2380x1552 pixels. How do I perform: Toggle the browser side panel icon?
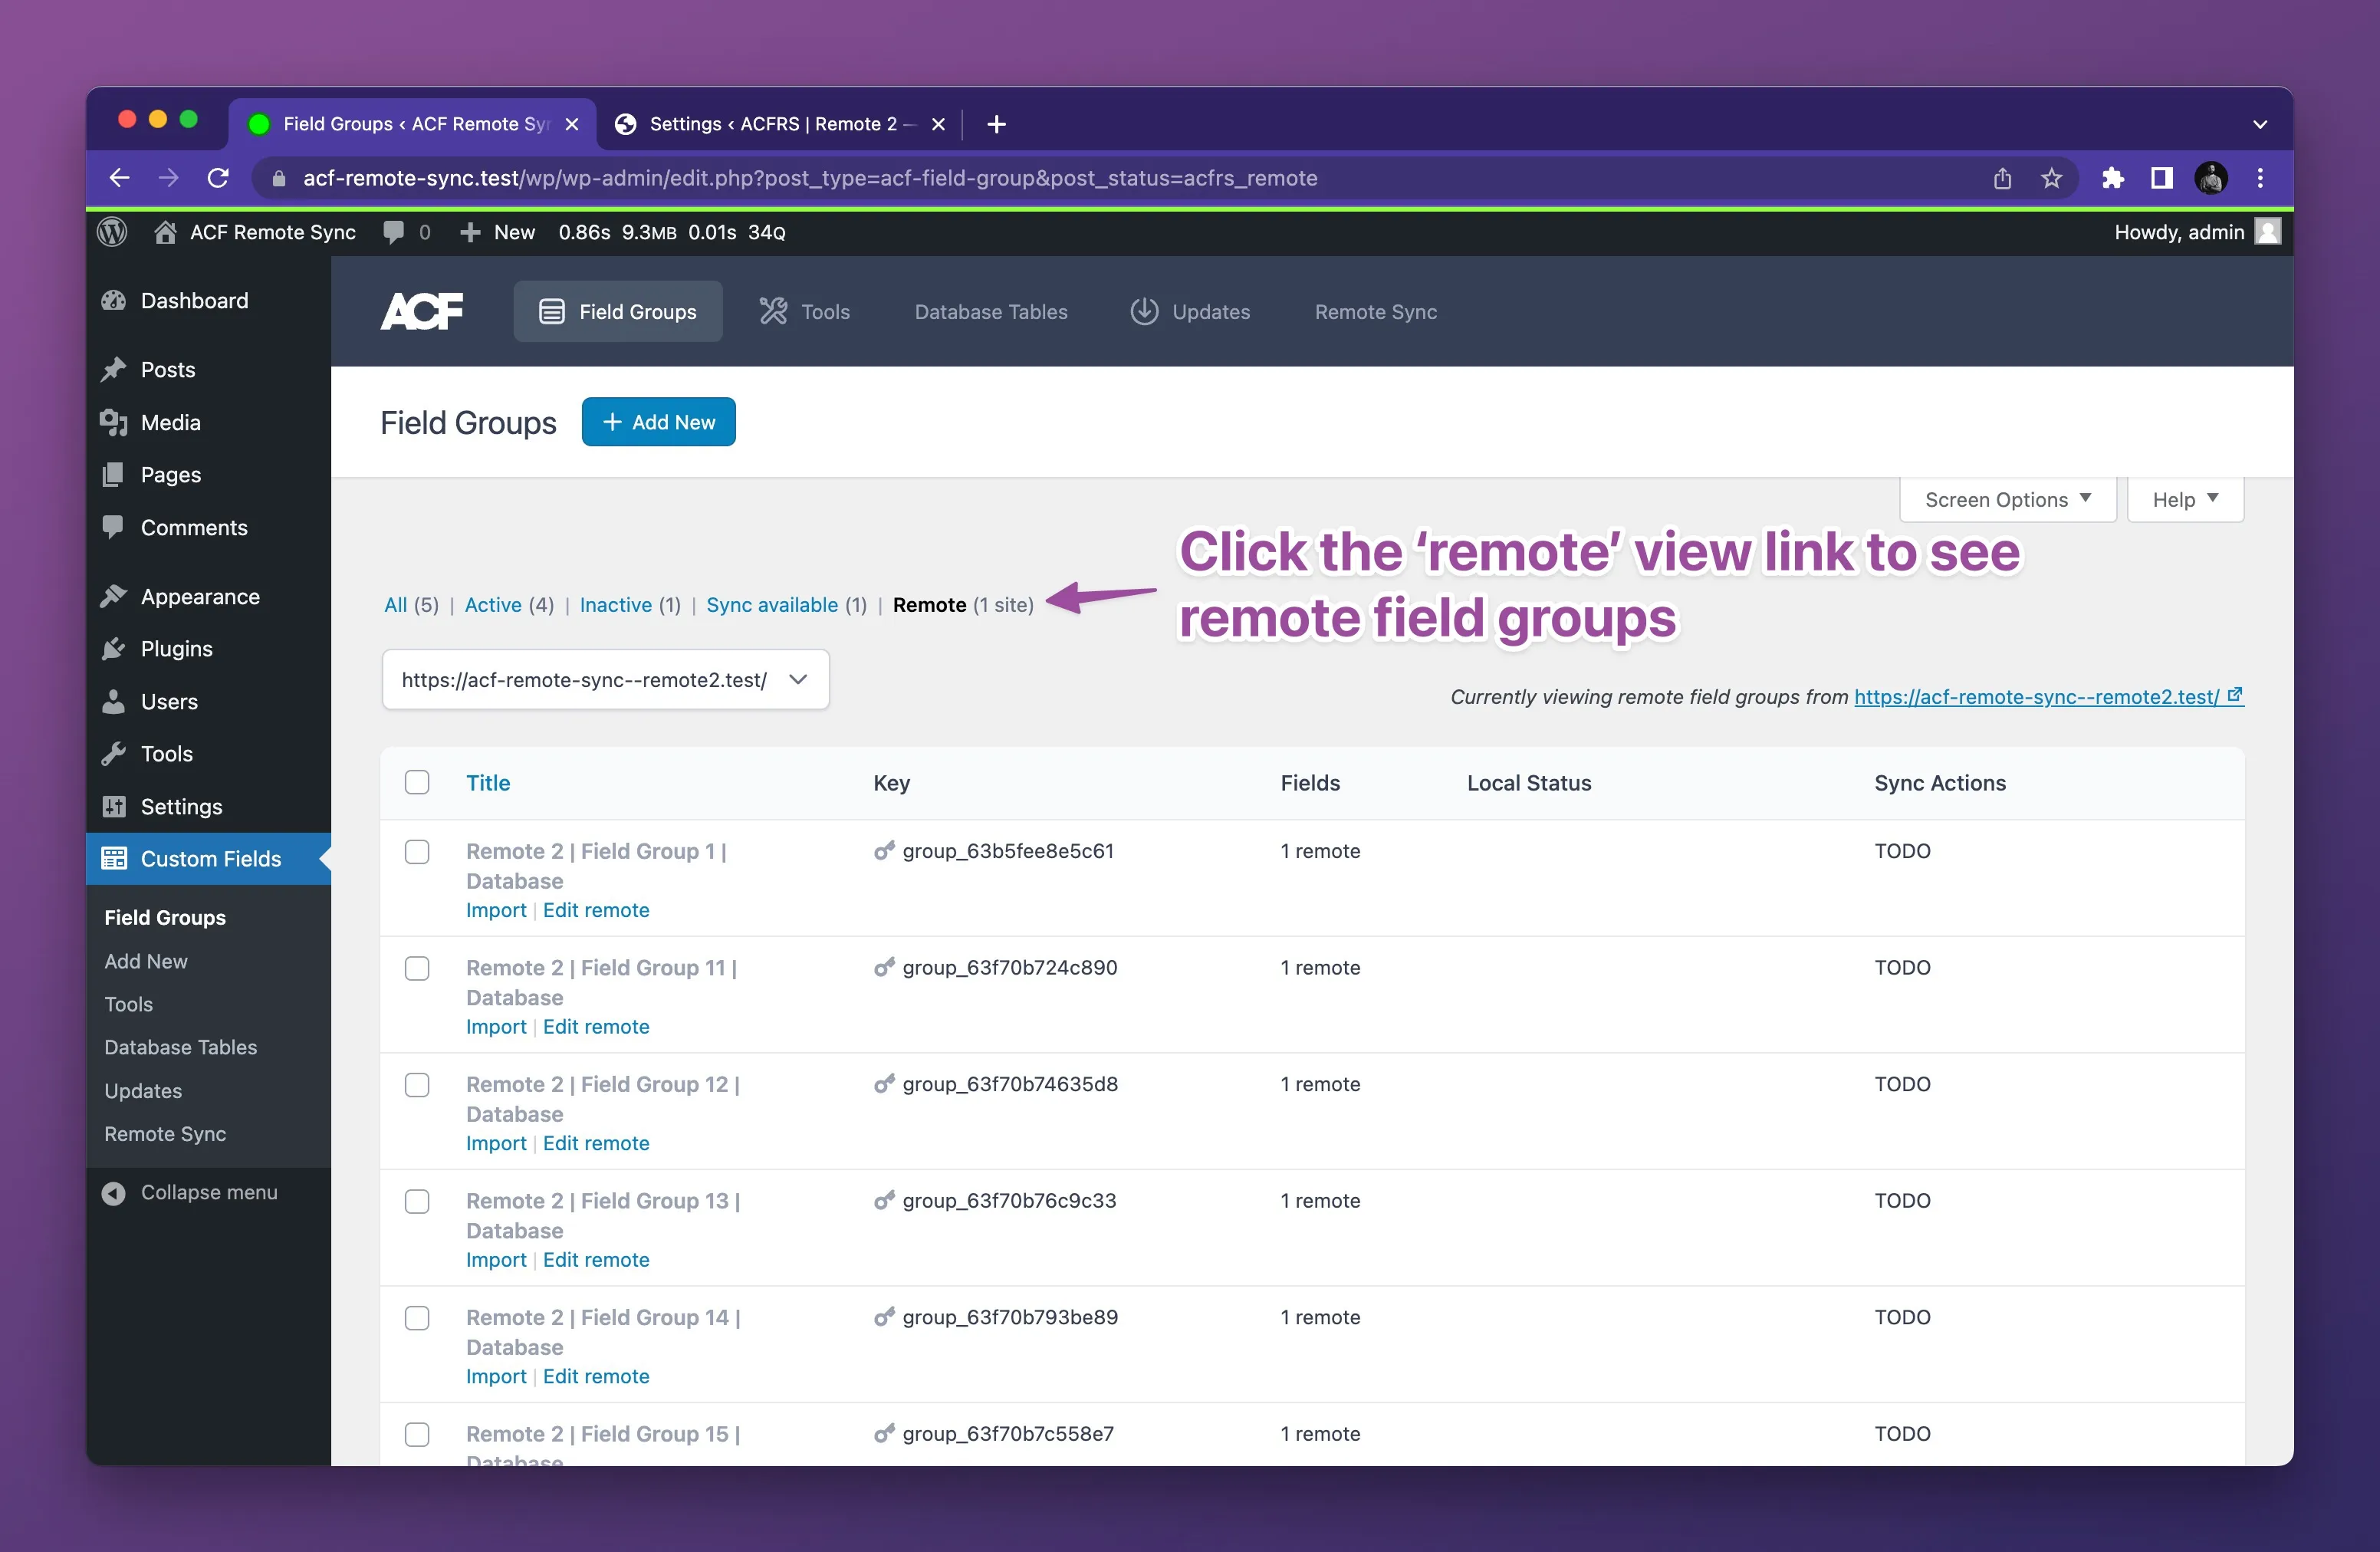coord(2161,178)
